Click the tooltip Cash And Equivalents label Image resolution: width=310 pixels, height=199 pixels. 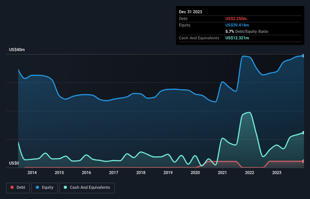(x=199, y=38)
